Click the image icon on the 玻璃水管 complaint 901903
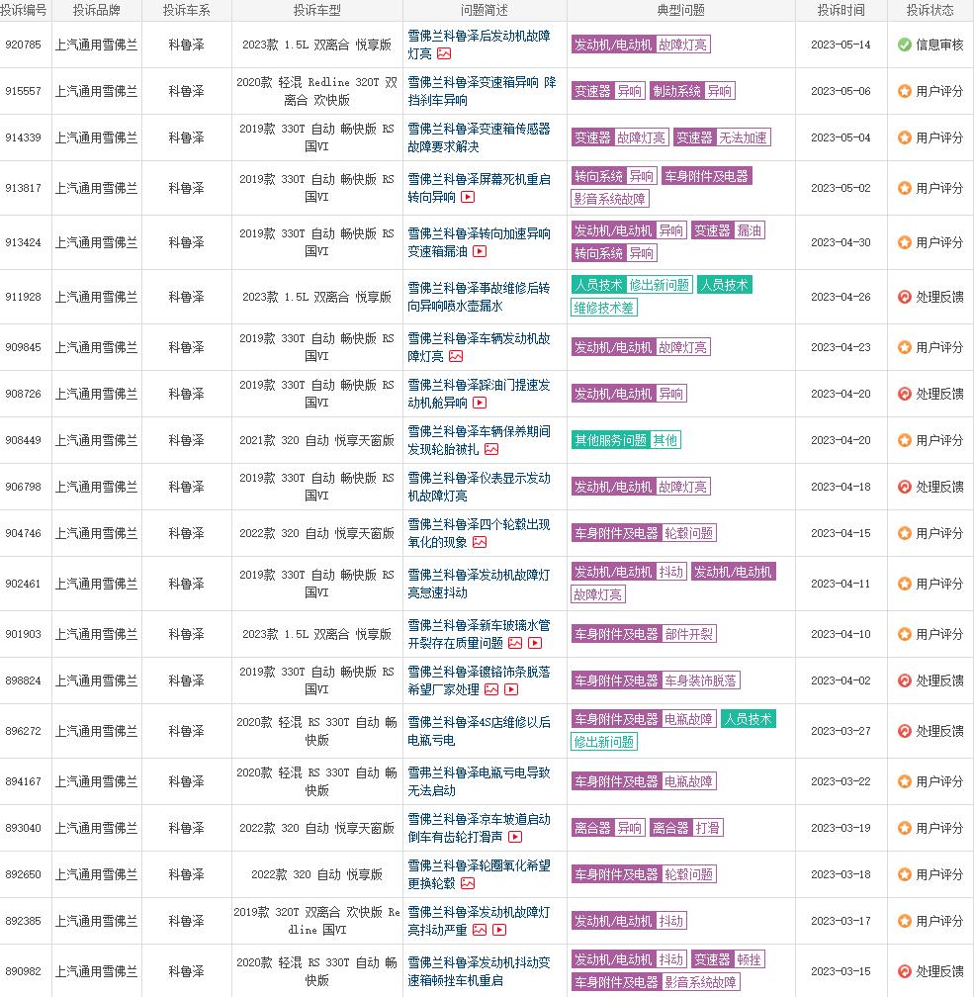This screenshot has height=997, width=974. 514,643
